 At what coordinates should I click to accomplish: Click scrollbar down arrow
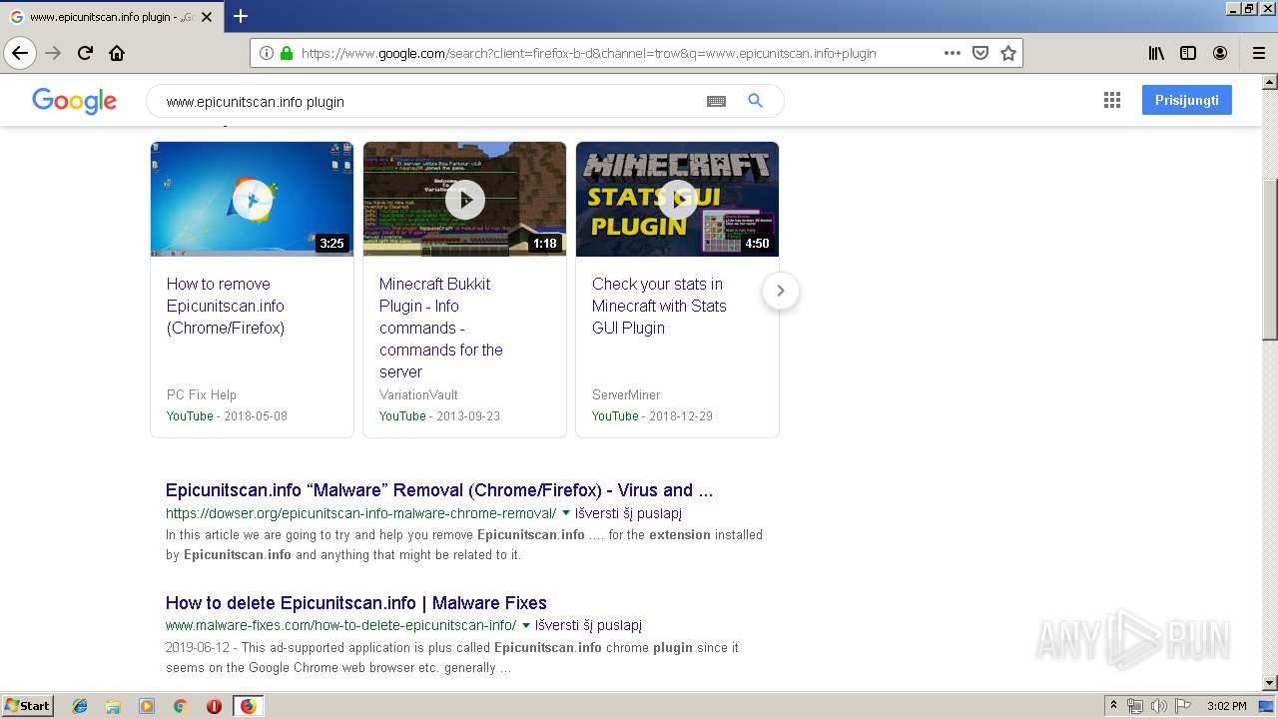[x=1269, y=683]
